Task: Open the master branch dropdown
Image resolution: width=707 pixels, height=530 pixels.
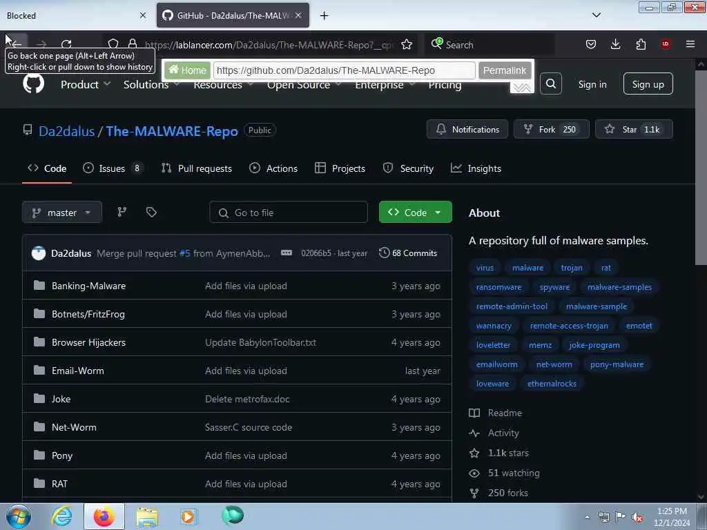Action: (61, 213)
